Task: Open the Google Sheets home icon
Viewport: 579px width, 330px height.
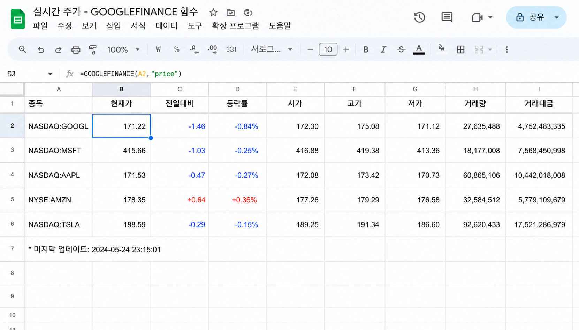Action: (17, 19)
